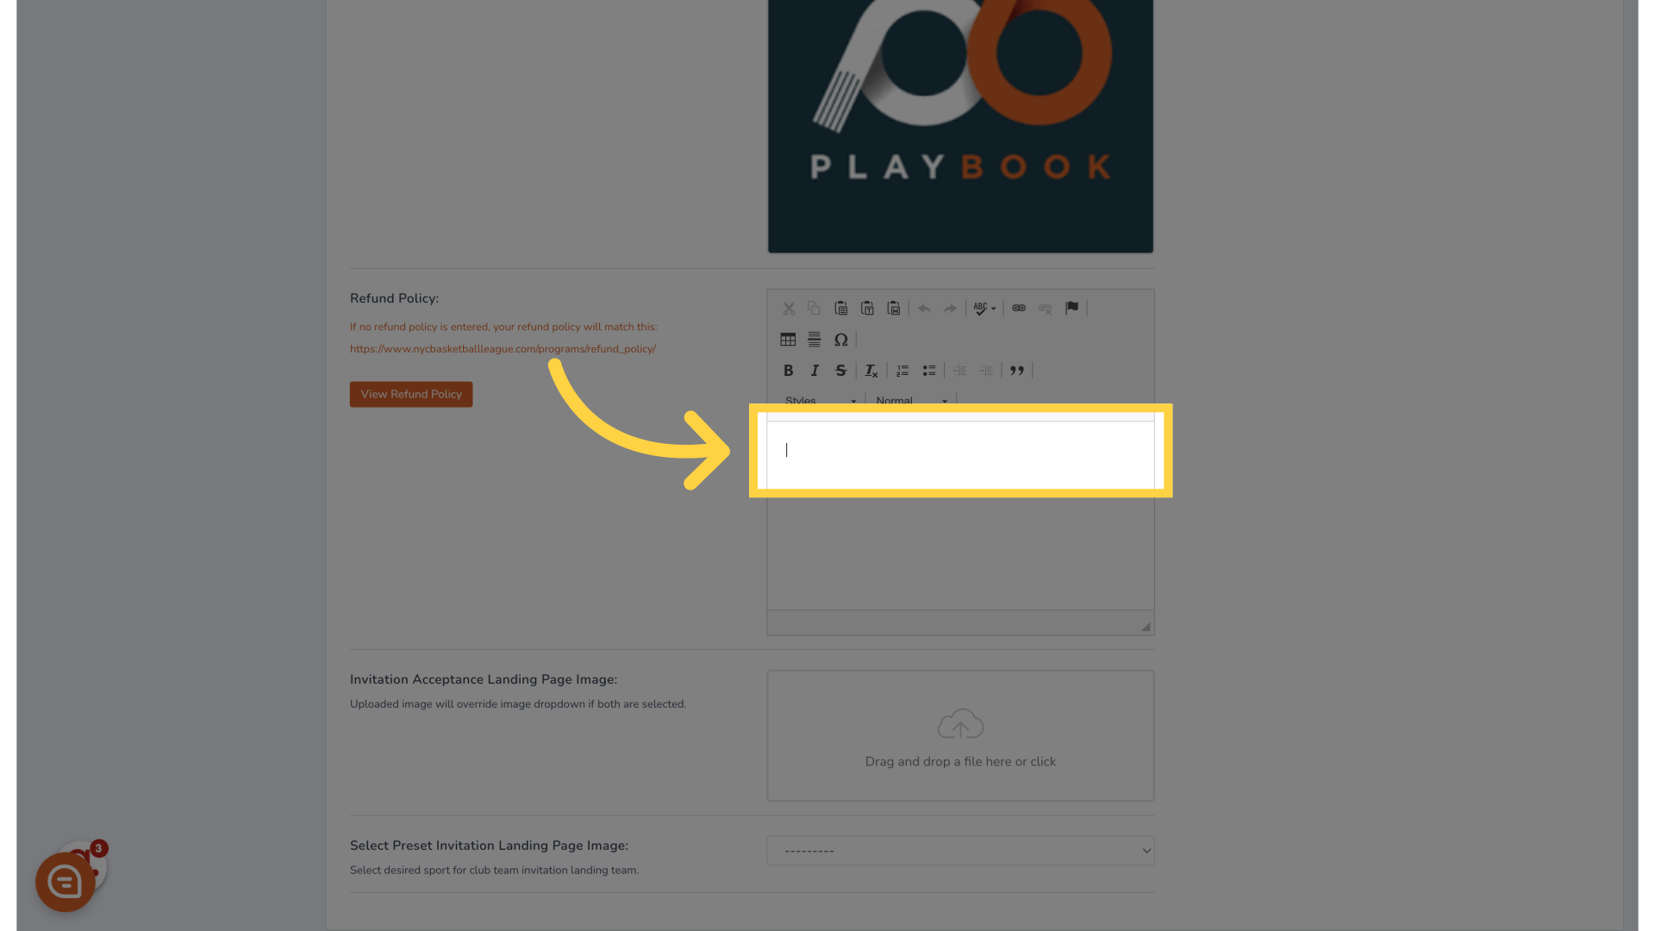Click the clear formatting Tx icon
The width and height of the screenshot is (1655, 931).
click(870, 371)
